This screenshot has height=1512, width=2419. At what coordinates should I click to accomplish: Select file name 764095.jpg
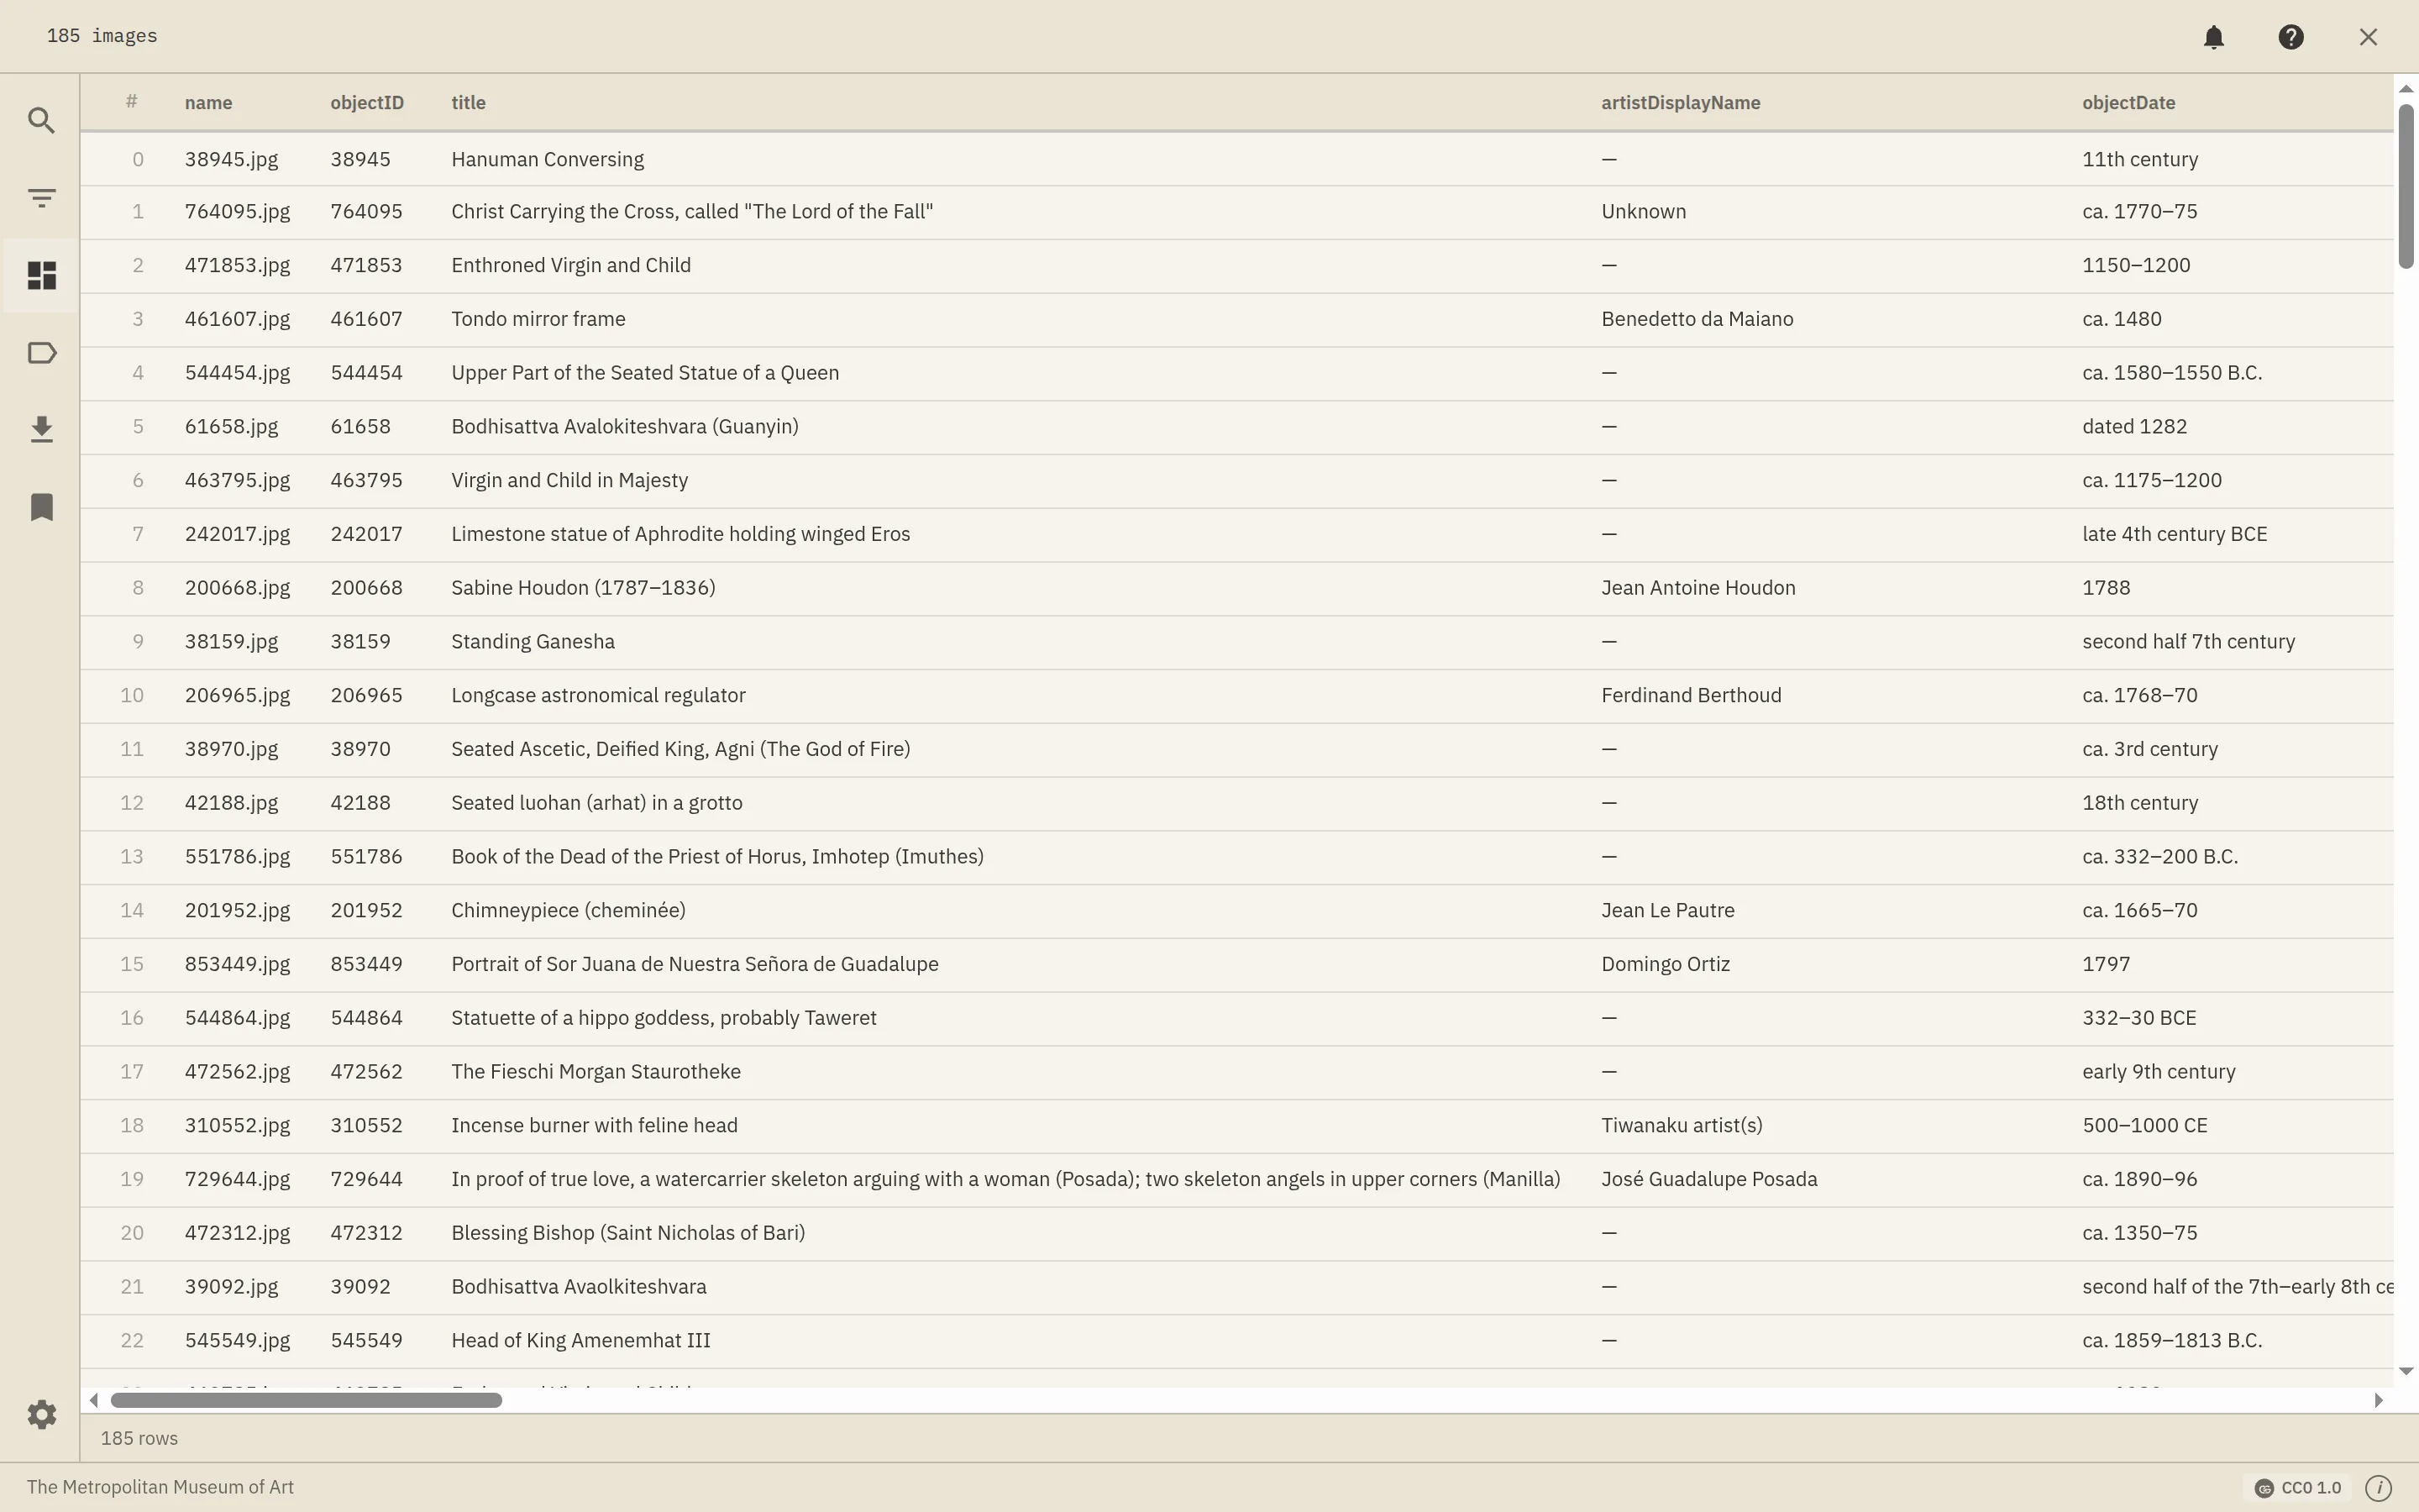click(x=237, y=212)
